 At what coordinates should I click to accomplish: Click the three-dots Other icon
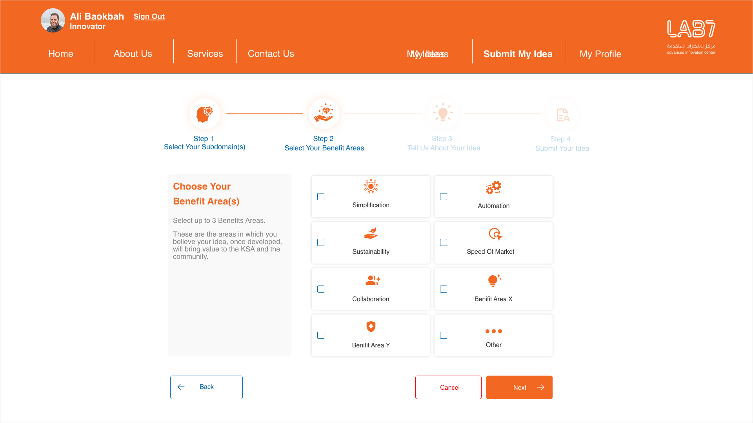[493, 331]
